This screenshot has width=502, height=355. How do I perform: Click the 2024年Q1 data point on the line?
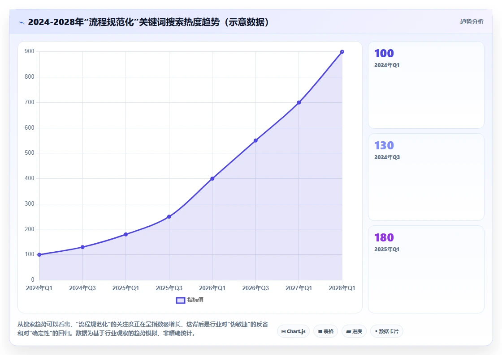(39, 255)
